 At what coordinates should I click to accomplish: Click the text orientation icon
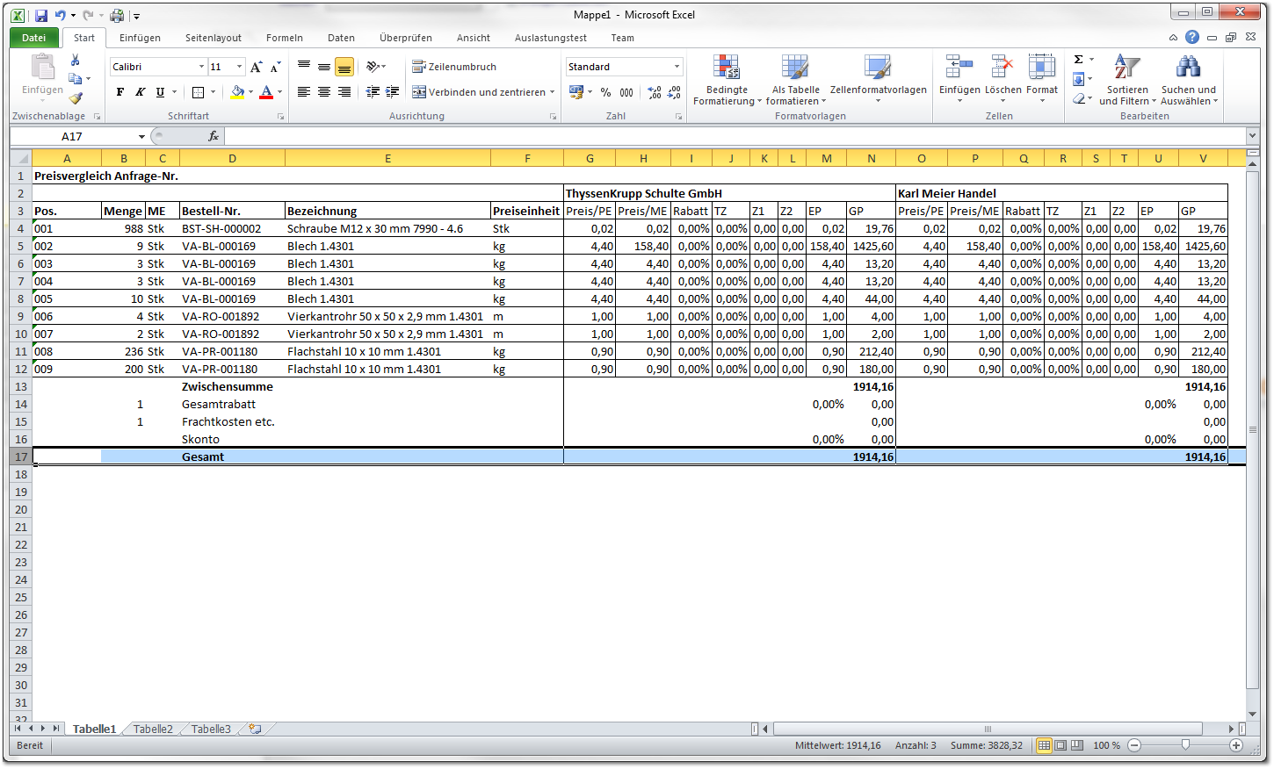pos(373,67)
